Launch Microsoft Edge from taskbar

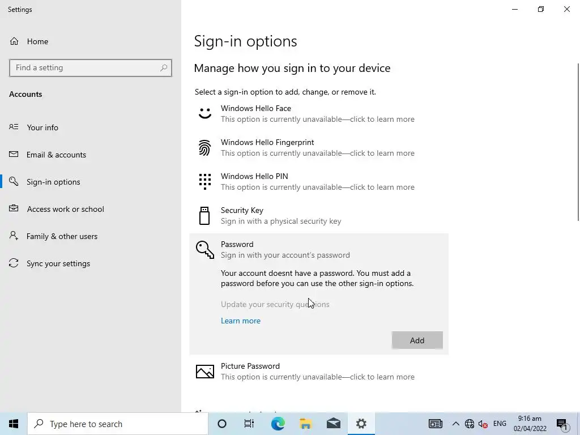[278, 424]
